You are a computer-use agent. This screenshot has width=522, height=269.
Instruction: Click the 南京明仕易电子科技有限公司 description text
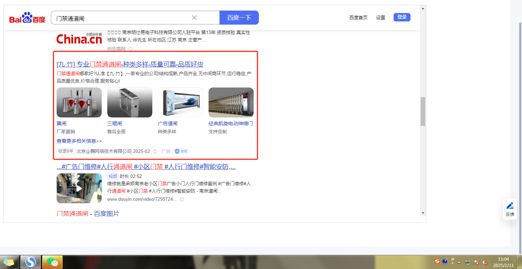179,36
